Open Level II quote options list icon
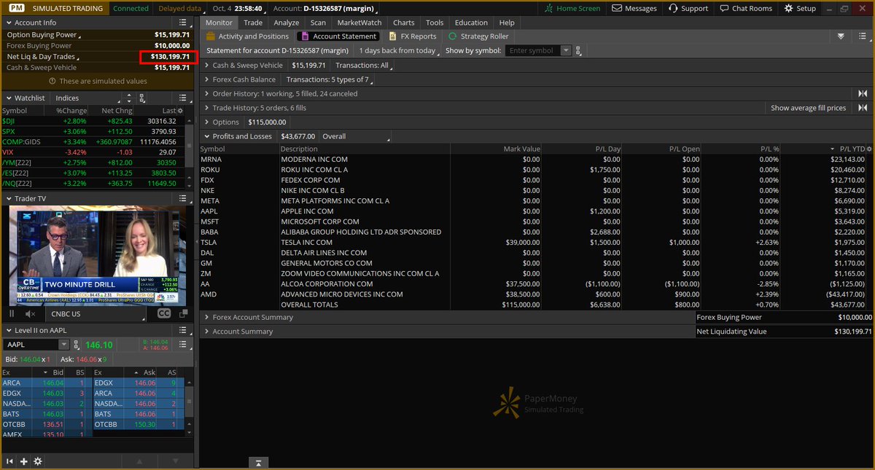The height and width of the screenshot is (470, 875). pos(182,345)
